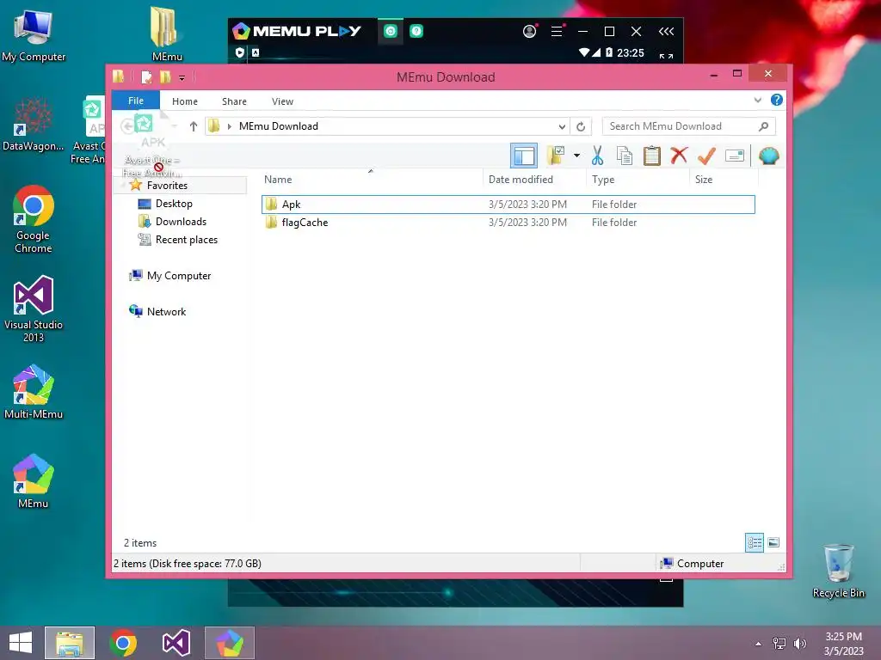Select Favorites in the navigation pane

click(167, 186)
